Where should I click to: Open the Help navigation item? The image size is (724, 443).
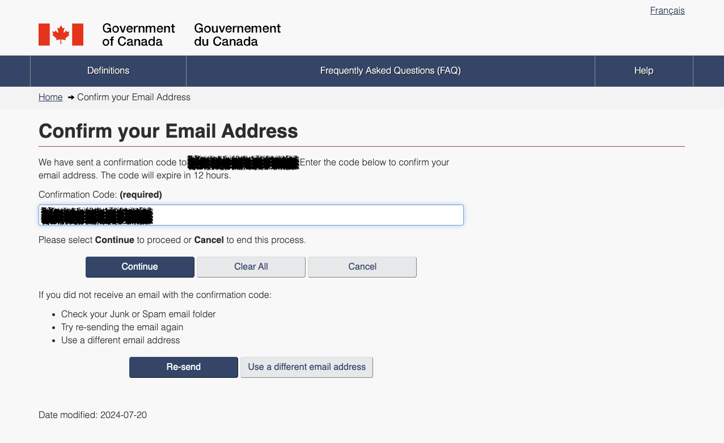tap(643, 71)
